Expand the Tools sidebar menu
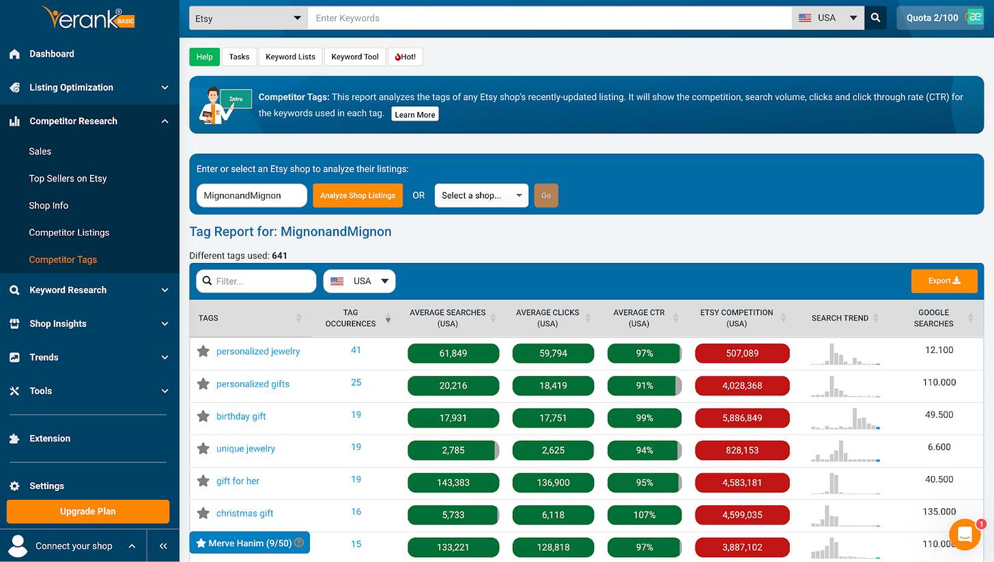 point(165,391)
